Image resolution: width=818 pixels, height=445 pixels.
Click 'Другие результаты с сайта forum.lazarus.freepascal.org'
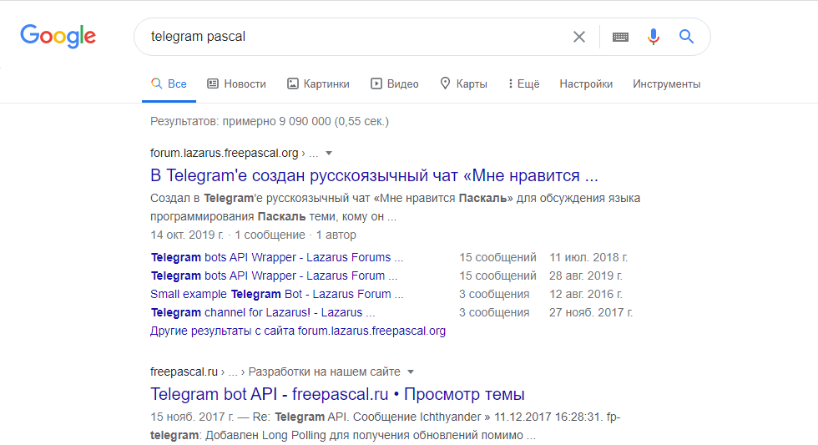pos(298,331)
